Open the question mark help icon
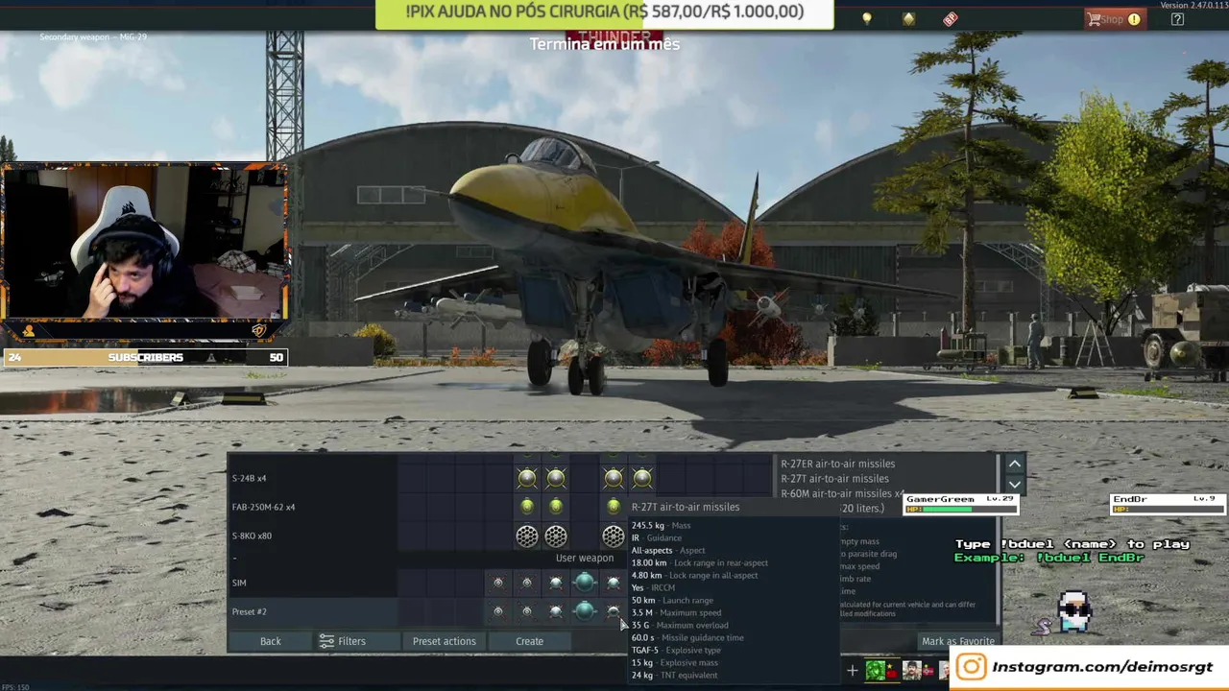Viewport: 1229px width, 691px height. click(x=1177, y=19)
